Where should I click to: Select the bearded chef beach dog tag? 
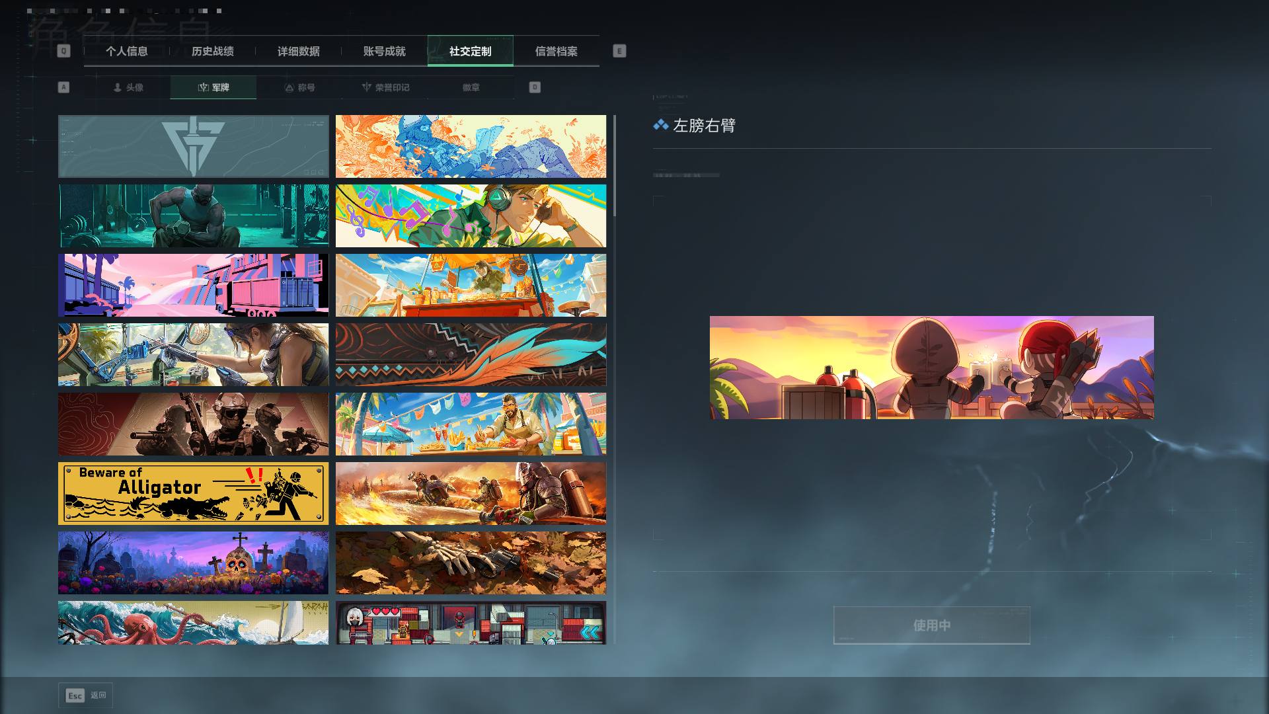tap(471, 424)
